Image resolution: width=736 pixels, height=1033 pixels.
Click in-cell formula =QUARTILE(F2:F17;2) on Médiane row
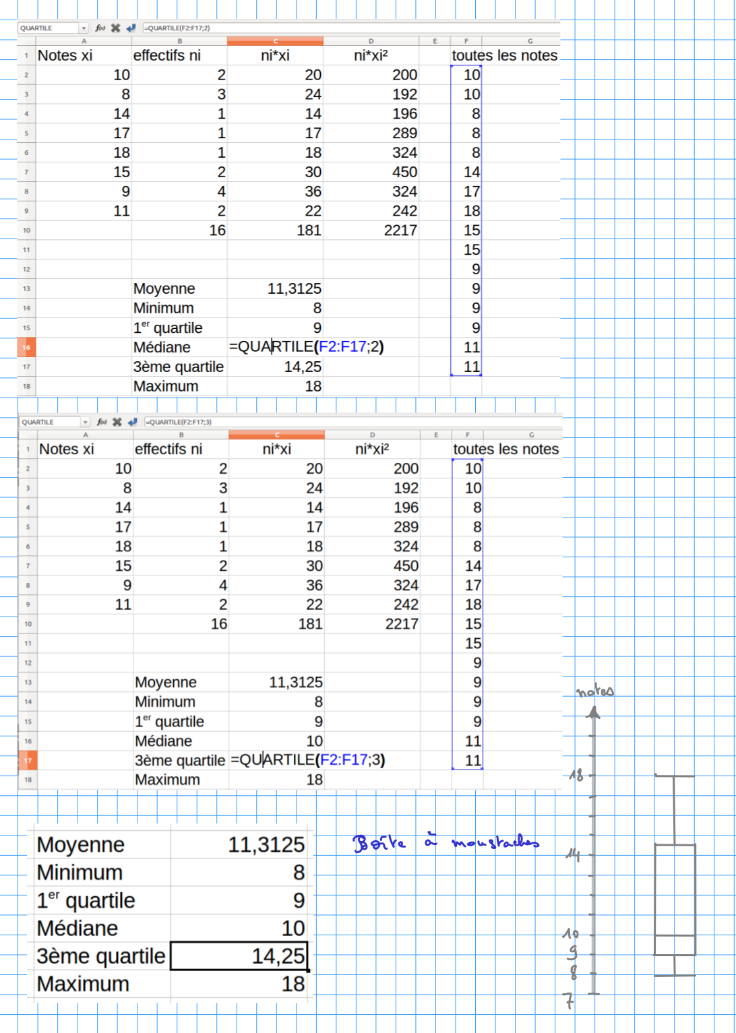tap(307, 347)
